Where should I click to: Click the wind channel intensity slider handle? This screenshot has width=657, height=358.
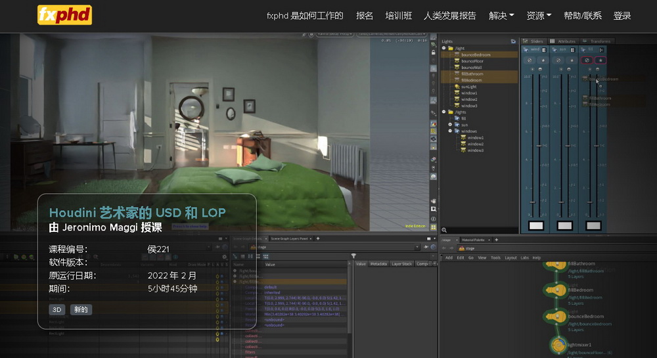(532, 202)
